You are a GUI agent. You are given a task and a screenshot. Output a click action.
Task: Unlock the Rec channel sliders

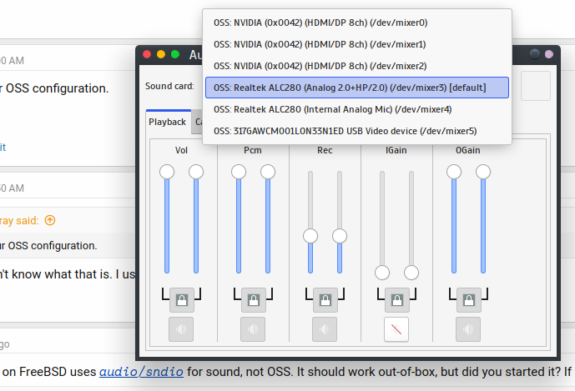pyautogui.click(x=325, y=298)
